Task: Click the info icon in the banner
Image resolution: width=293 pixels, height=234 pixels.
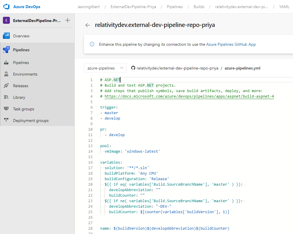Action: pos(92,44)
